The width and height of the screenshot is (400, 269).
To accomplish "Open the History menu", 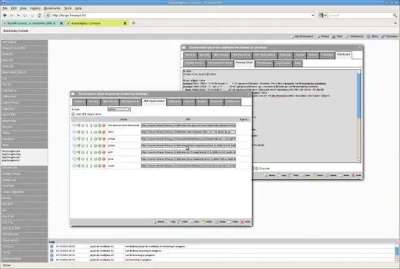I will pos(36,8).
